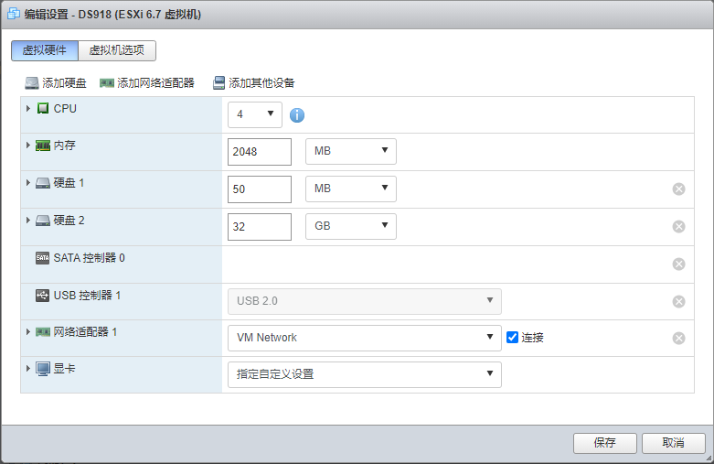Click the green CPU chip icon
This screenshot has width=714, height=464.
point(43,109)
